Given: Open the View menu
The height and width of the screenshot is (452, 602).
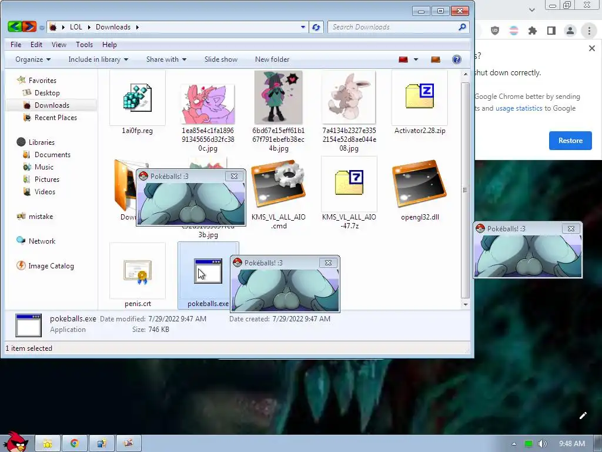Looking at the screenshot, I should [59, 45].
